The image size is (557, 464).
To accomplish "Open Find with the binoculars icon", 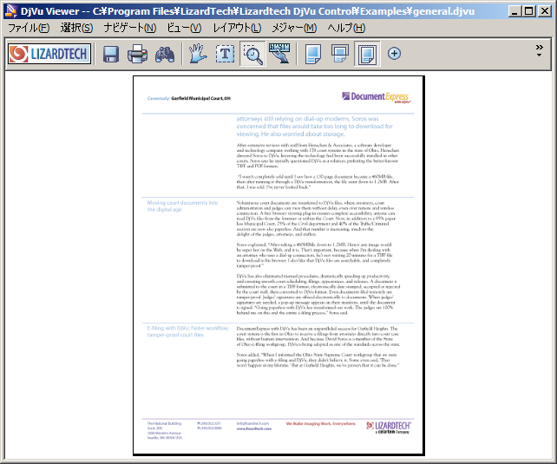I will (x=165, y=54).
